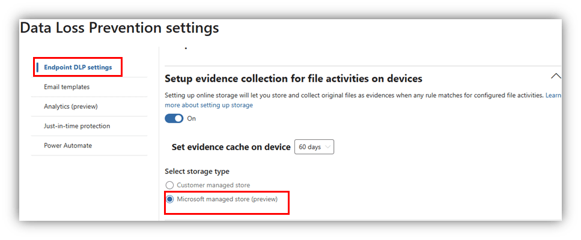Open the Endpoint DLP settings section
This screenshot has width=581, height=240.
(x=78, y=67)
